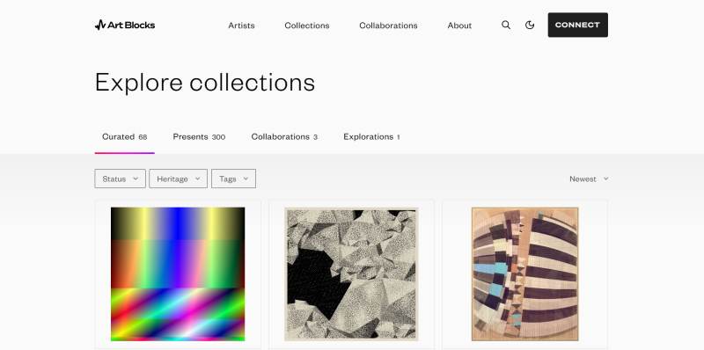The image size is (704, 350).
Task: Go to Collections in the navigation
Action: point(307,26)
